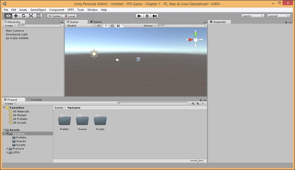Open the Scripts folder thumbnail
Screen dimensions: 295x170
coord(100,120)
